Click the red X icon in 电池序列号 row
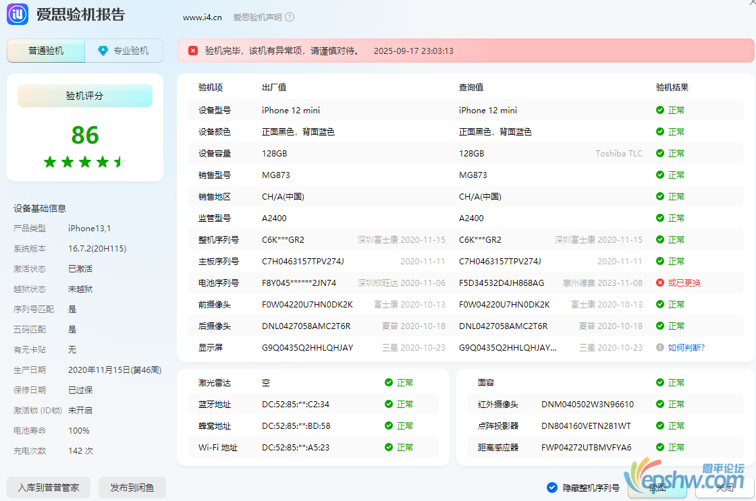The image size is (756, 501). tap(660, 283)
